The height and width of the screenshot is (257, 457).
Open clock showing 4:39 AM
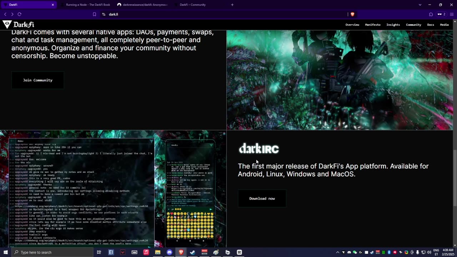pyautogui.click(x=448, y=252)
